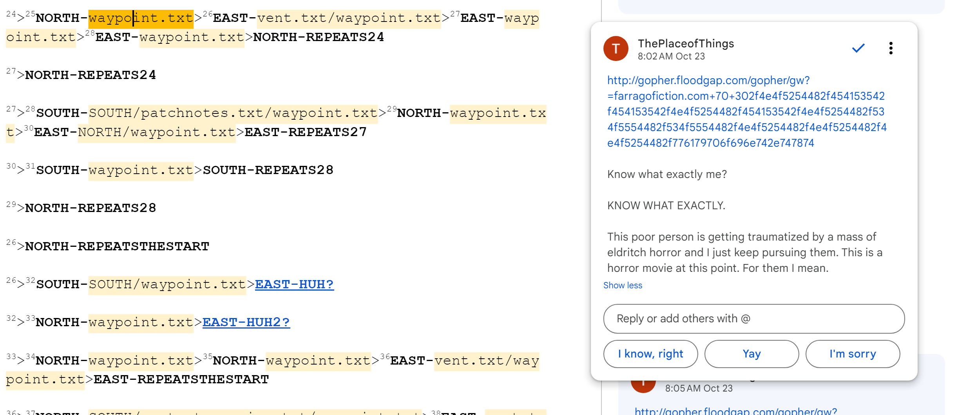Select highlighted NORTH/waypoint.txt after 30 EAST
The height and width of the screenshot is (415, 967).
click(x=156, y=133)
